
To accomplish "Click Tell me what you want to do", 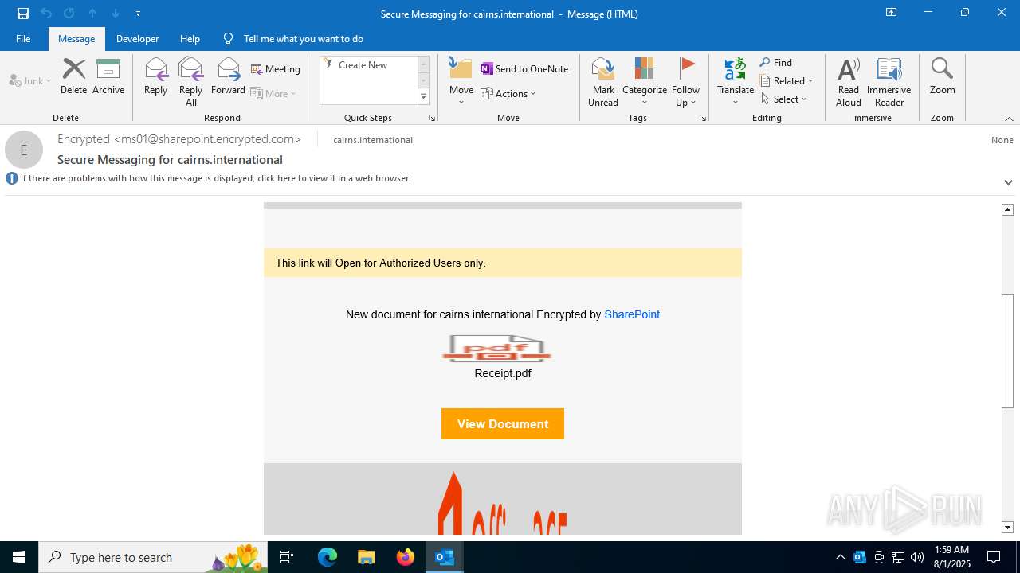I will point(303,38).
